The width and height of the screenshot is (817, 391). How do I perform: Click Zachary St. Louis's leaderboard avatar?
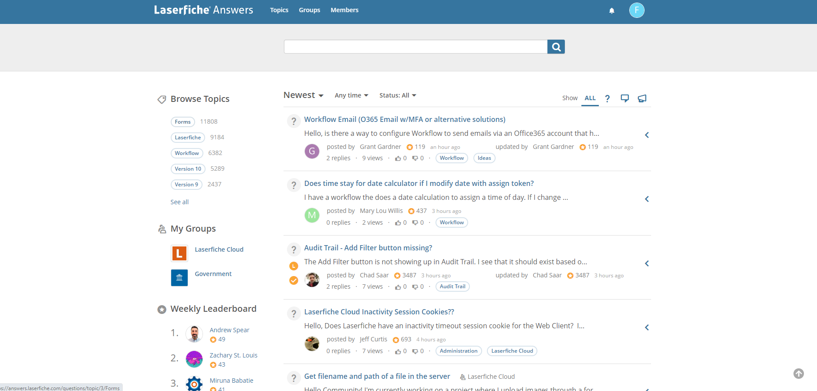click(194, 359)
